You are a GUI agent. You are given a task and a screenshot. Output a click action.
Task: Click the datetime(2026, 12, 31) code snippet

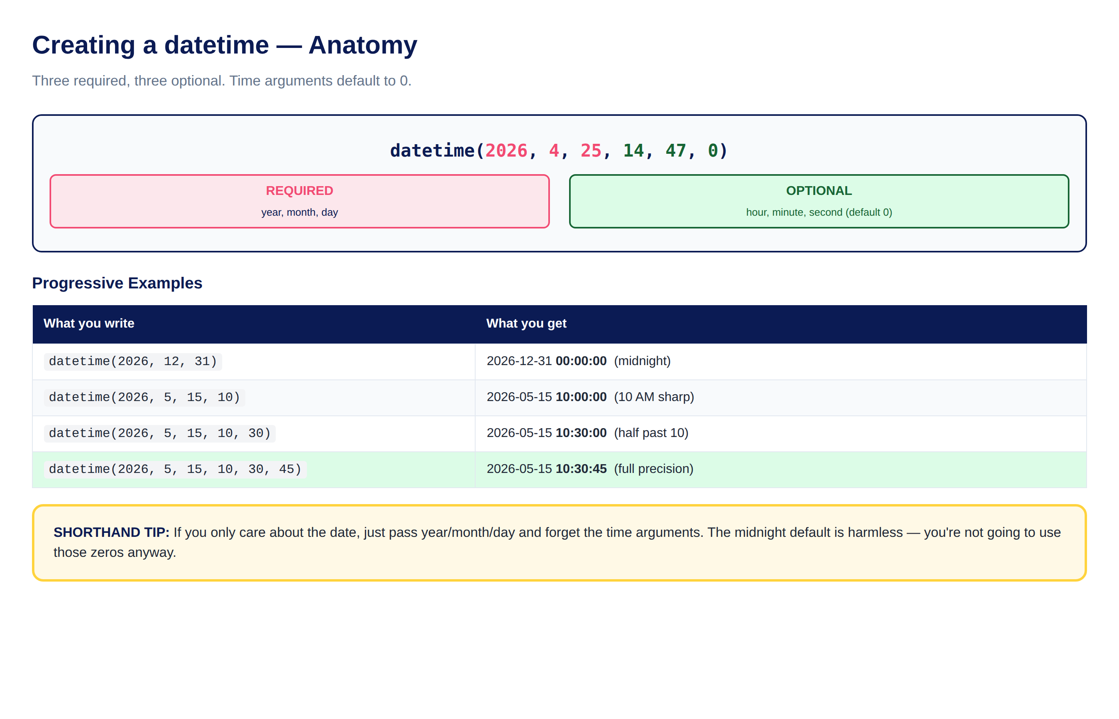pyautogui.click(x=133, y=361)
